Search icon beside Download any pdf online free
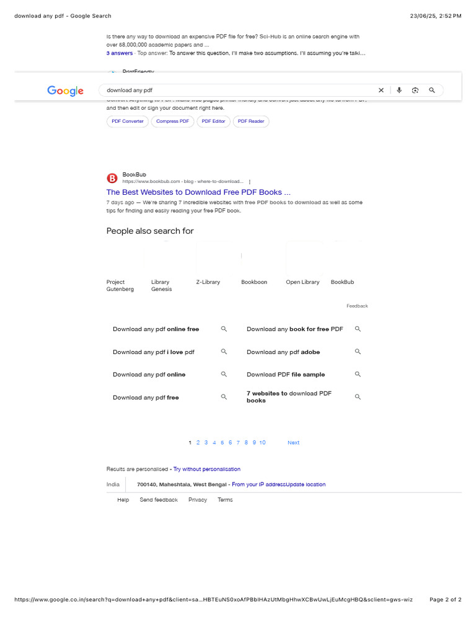This screenshot has height=635, width=476. 224,329
